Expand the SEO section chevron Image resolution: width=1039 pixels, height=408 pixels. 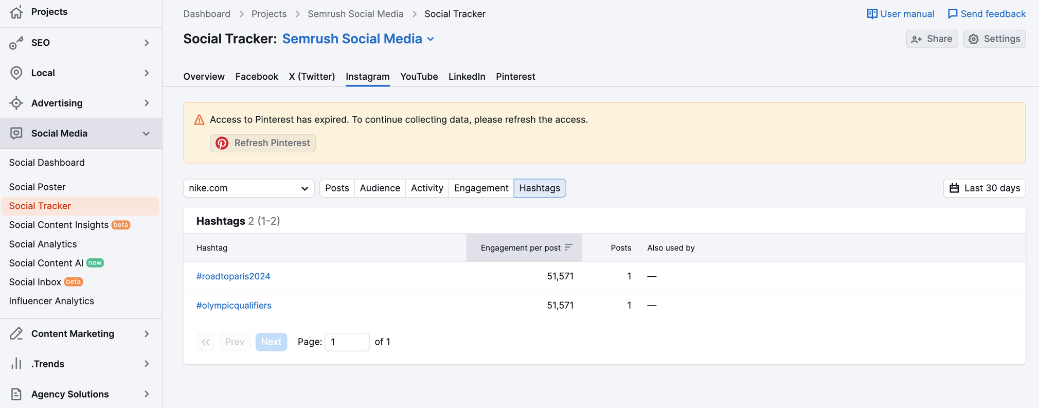point(147,43)
